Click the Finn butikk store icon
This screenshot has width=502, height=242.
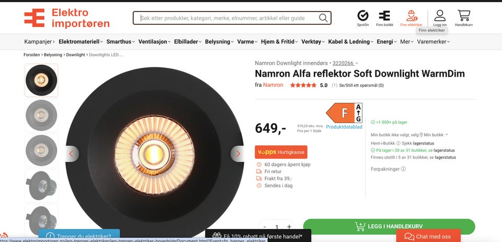point(384,16)
